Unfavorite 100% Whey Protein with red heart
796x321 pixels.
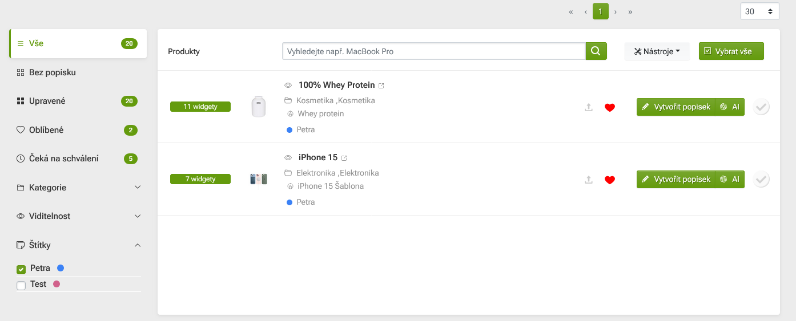(610, 107)
